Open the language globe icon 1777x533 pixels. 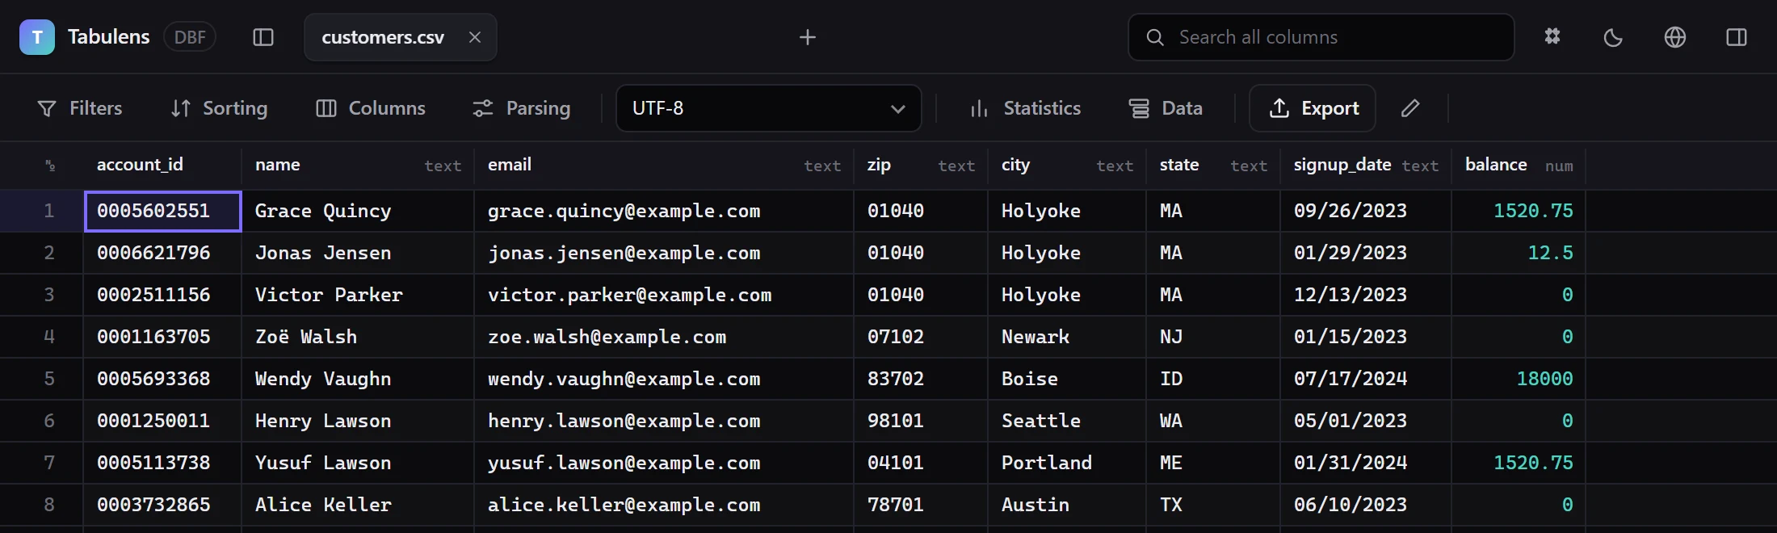pos(1675,37)
